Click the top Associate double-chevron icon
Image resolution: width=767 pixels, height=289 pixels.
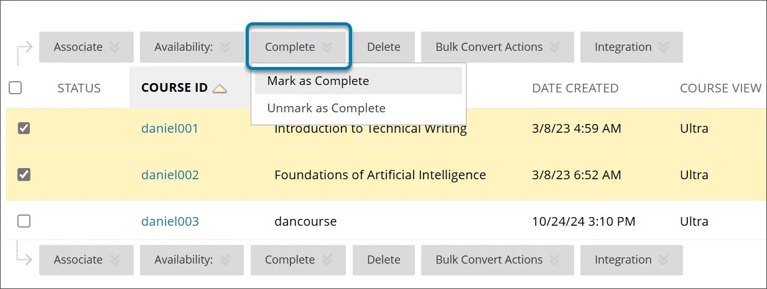[114, 47]
